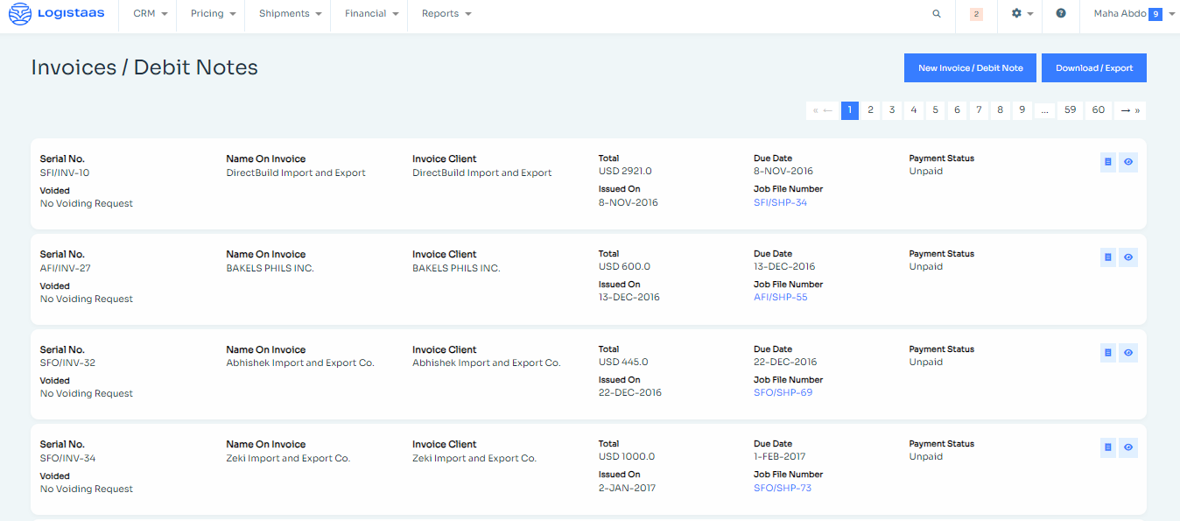The height and width of the screenshot is (521, 1180).
Task: Open the help question mark icon
Action: pyautogui.click(x=1060, y=14)
